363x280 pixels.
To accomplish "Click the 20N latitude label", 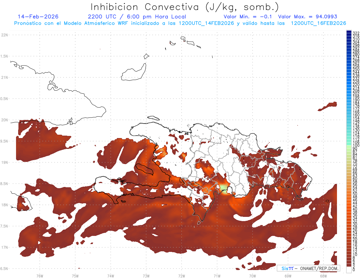I will [4, 120].
